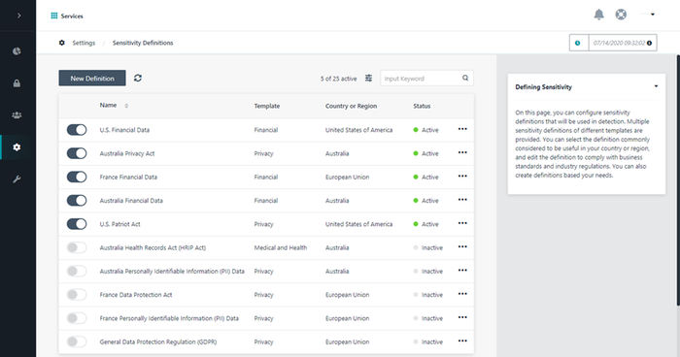The width and height of the screenshot is (680, 357).
Task: Open the pie chart dashboard icon
Action: tap(17, 51)
